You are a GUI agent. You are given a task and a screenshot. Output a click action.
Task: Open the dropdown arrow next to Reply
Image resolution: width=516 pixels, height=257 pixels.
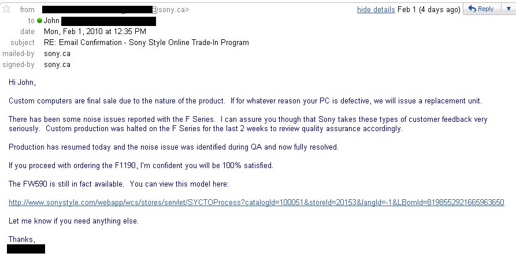(x=508, y=9)
